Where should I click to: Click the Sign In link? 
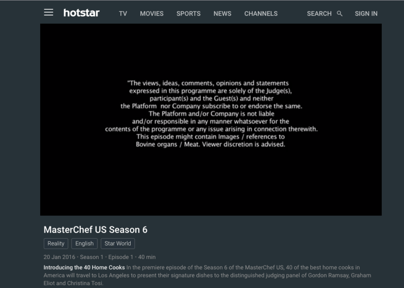366,14
